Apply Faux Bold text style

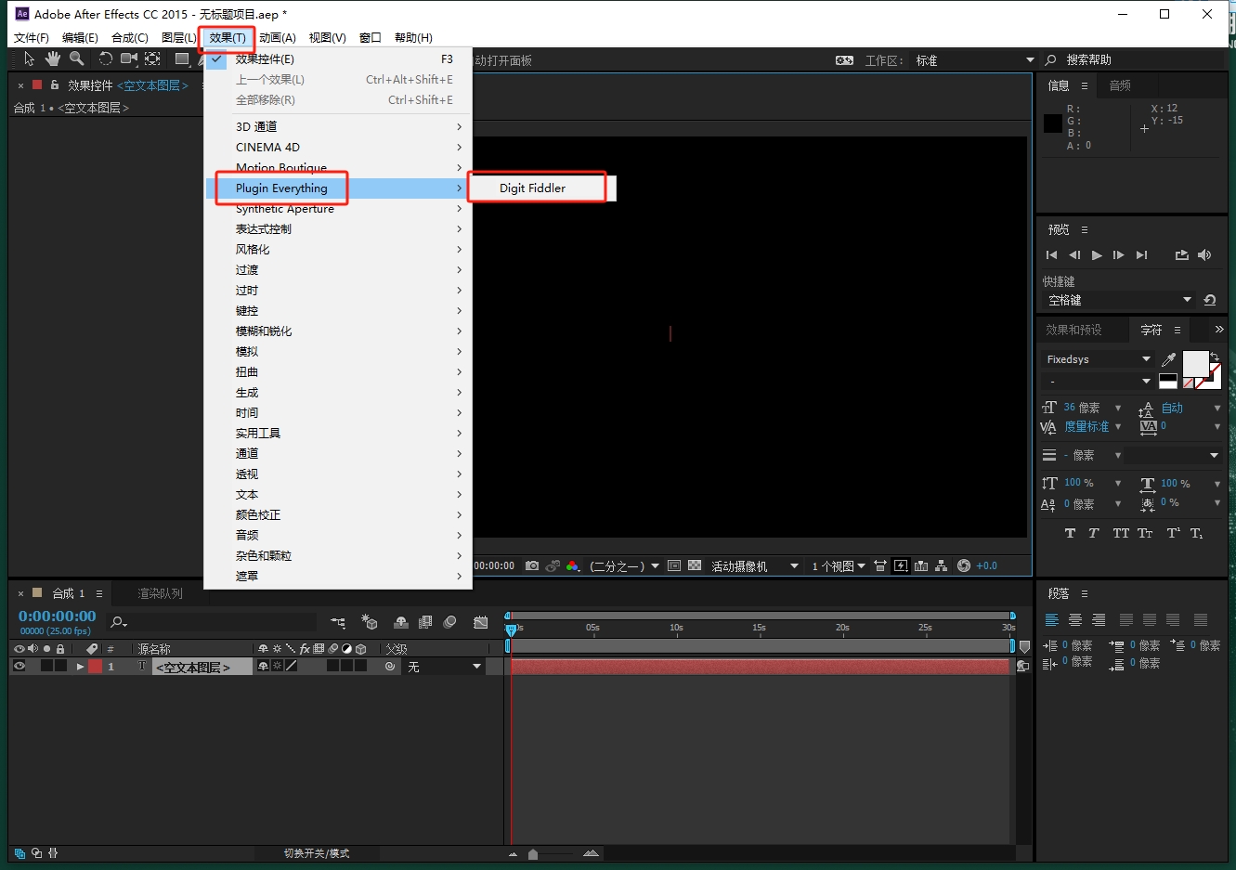(1070, 533)
